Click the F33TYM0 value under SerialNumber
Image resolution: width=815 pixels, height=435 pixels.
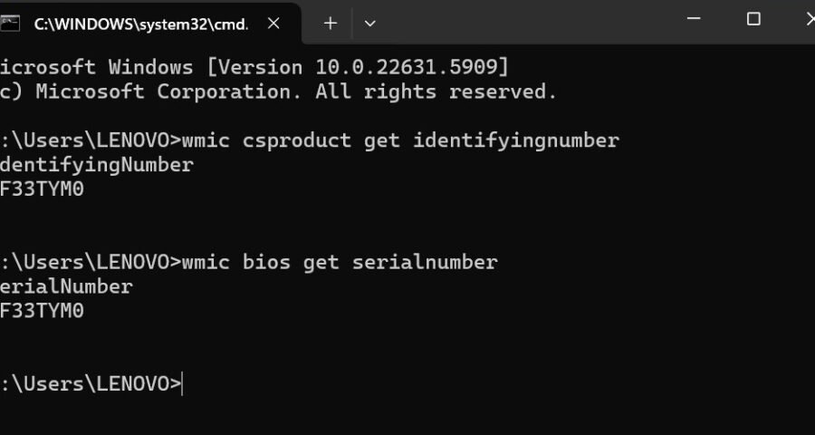point(42,312)
